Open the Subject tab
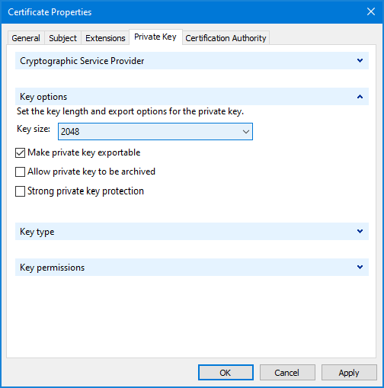 (62, 38)
